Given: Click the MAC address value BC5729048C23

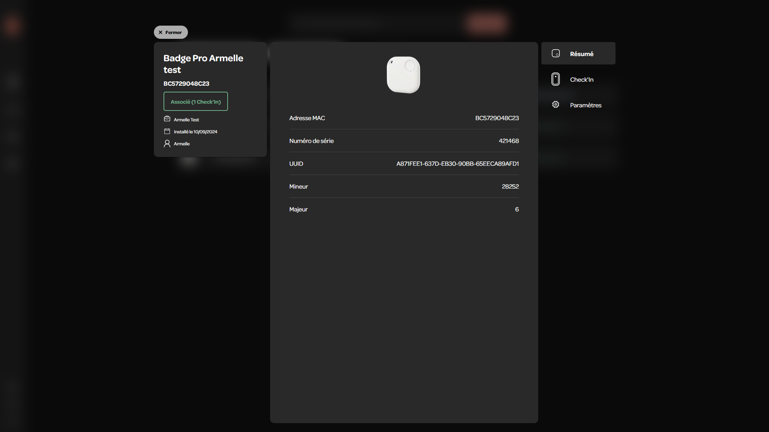Looking at the screenshot, I should point(497,118).
